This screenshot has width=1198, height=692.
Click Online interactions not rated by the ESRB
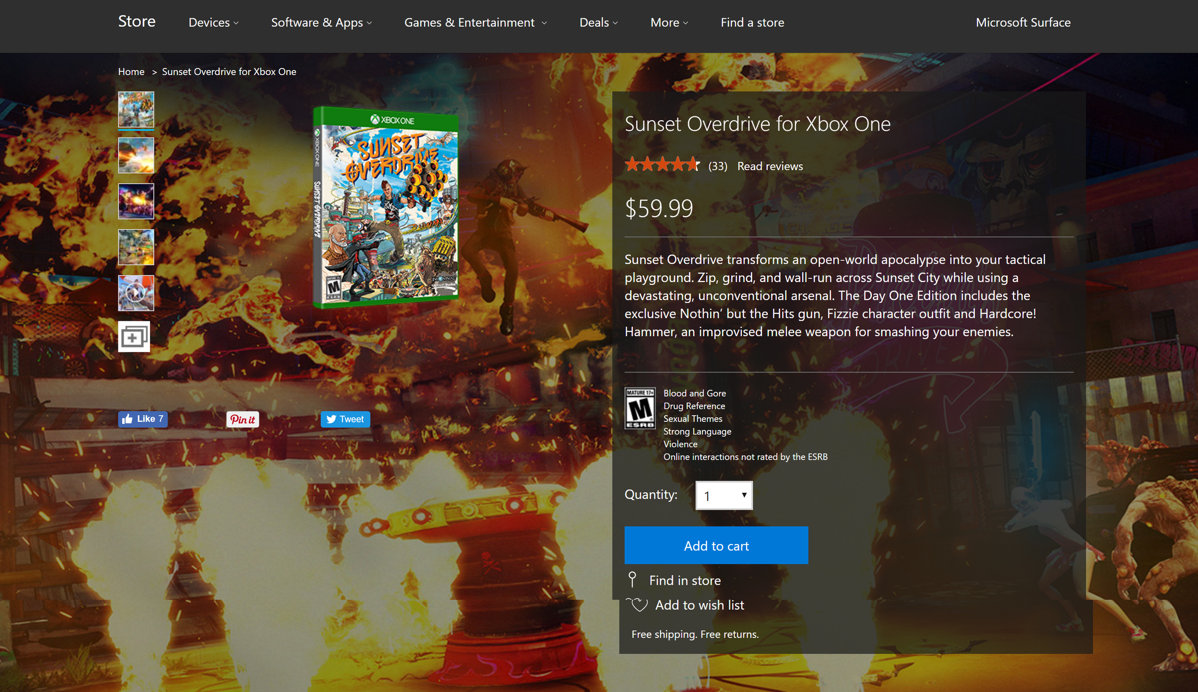(745, 457)
